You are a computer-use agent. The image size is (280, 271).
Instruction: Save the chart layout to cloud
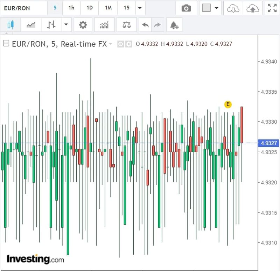pyautogui.click(x=251, y=8)
